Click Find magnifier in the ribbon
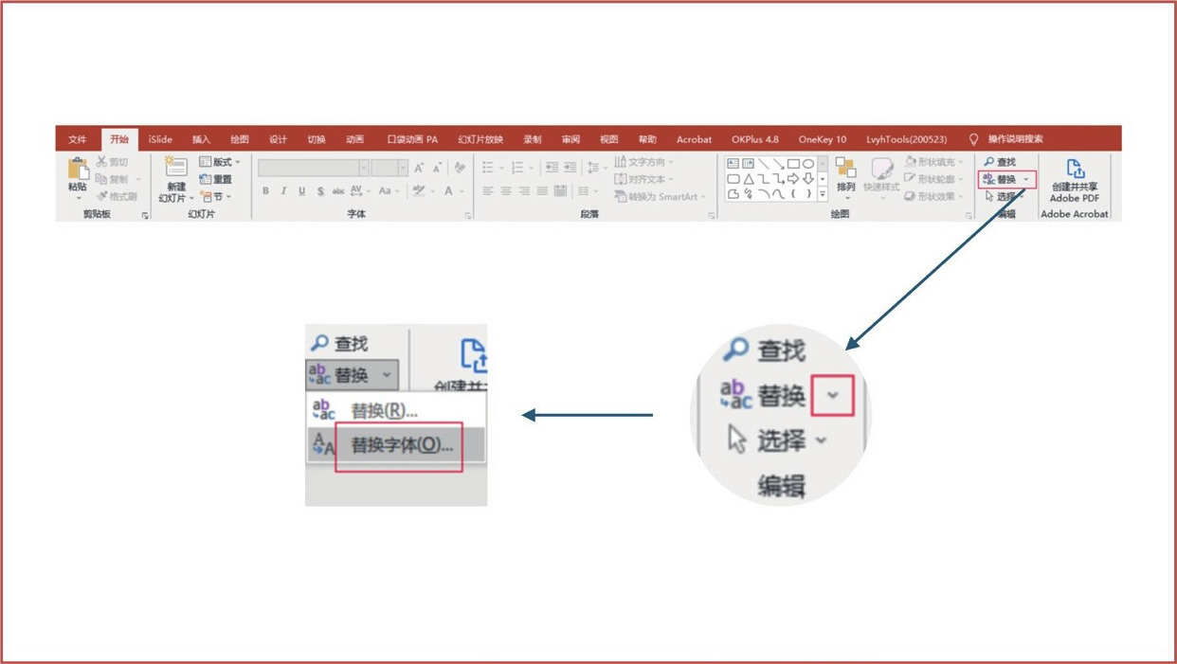 pyautogui.click(x=989, y=162)
